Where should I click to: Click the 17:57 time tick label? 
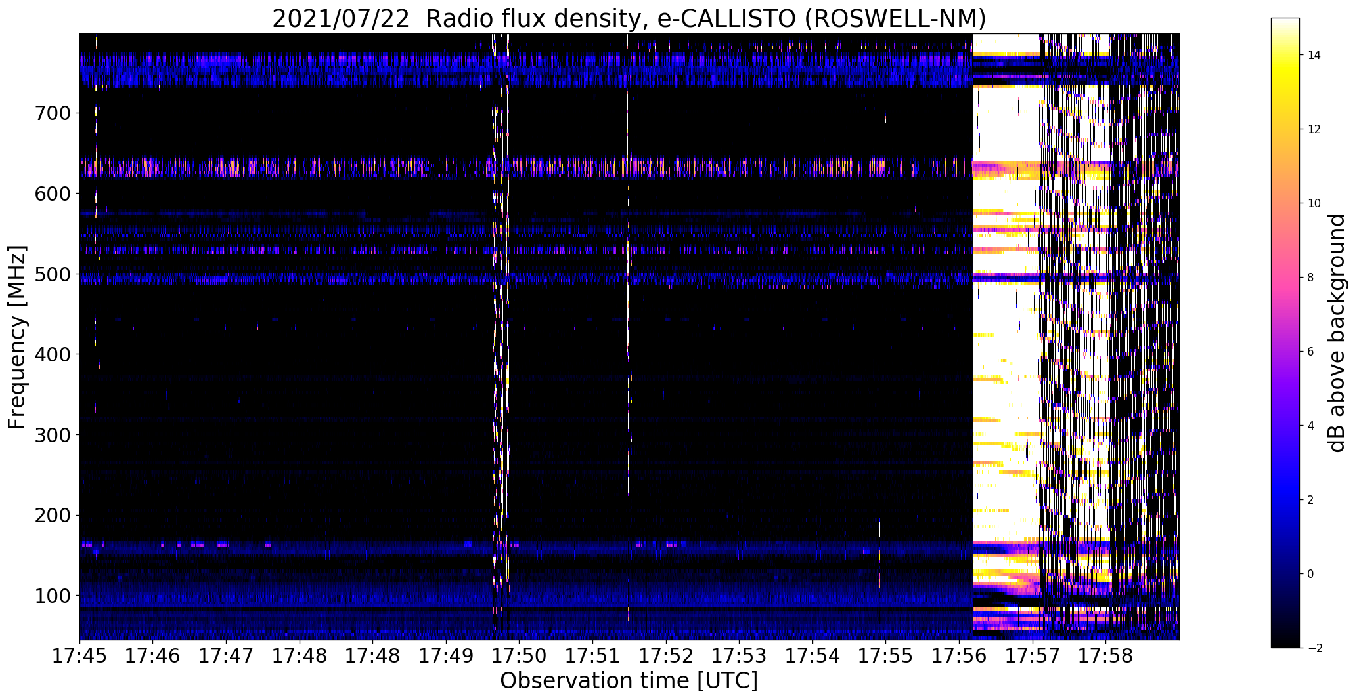click(x=1033, y=655)
